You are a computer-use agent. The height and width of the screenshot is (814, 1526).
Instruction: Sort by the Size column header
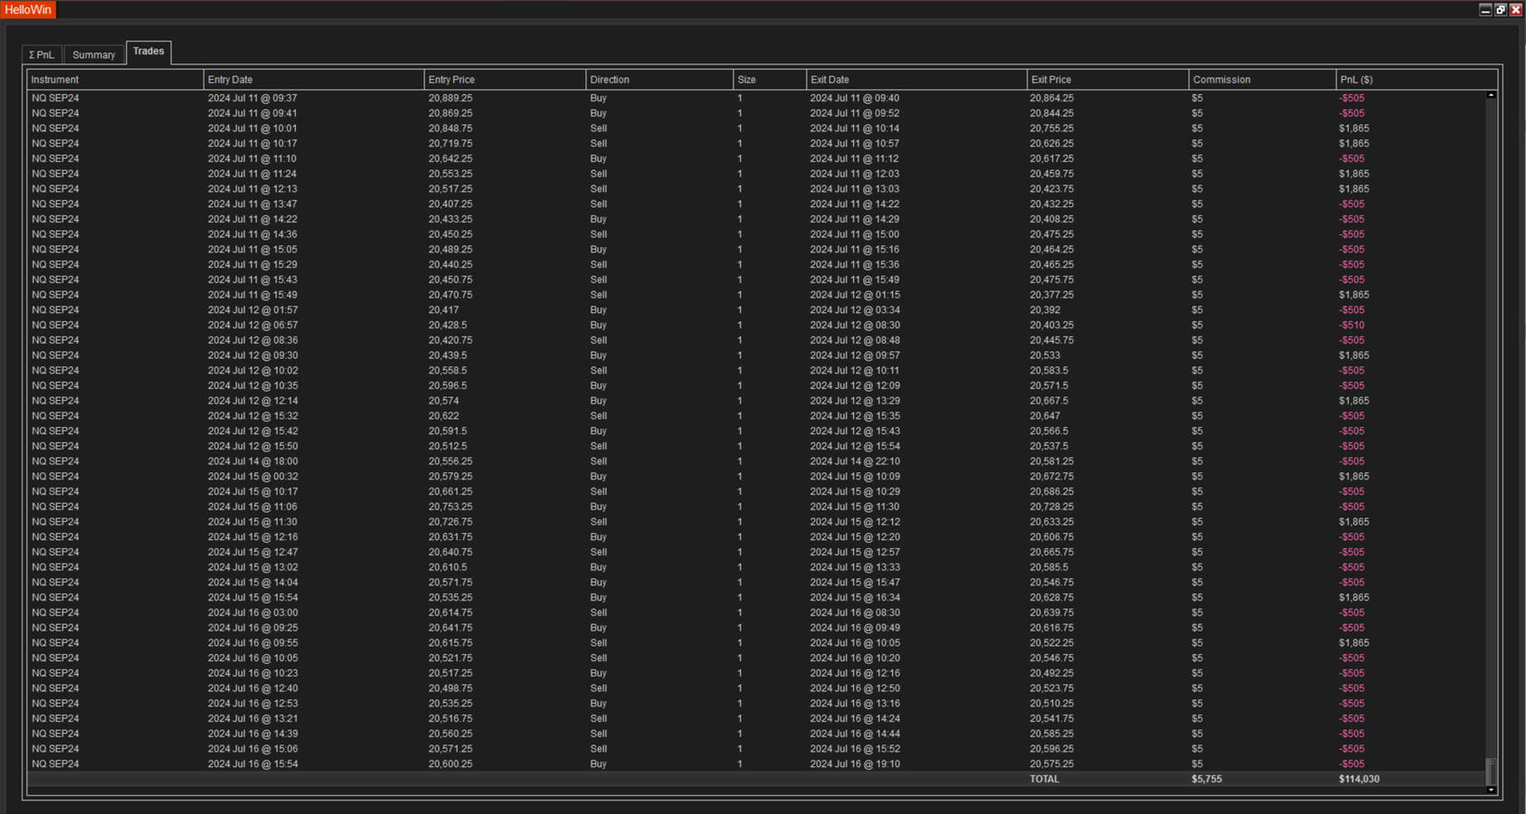pyautogui.click(x=769, y=80)
